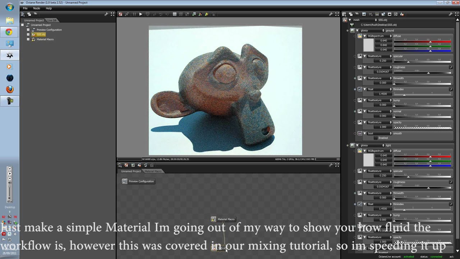Image resolution: width=460 pixels, height=259 pixels.
Task: Click the save disk icon in node graph toolbar
Action: coord(133,165)
